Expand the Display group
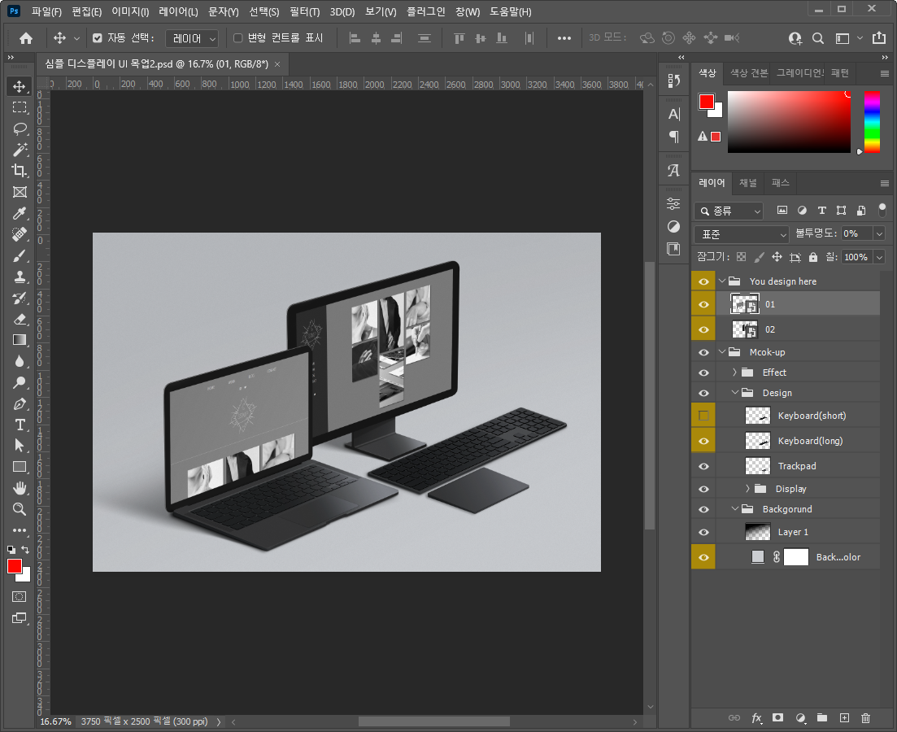897x732 pixels. [x=747, y=488]
